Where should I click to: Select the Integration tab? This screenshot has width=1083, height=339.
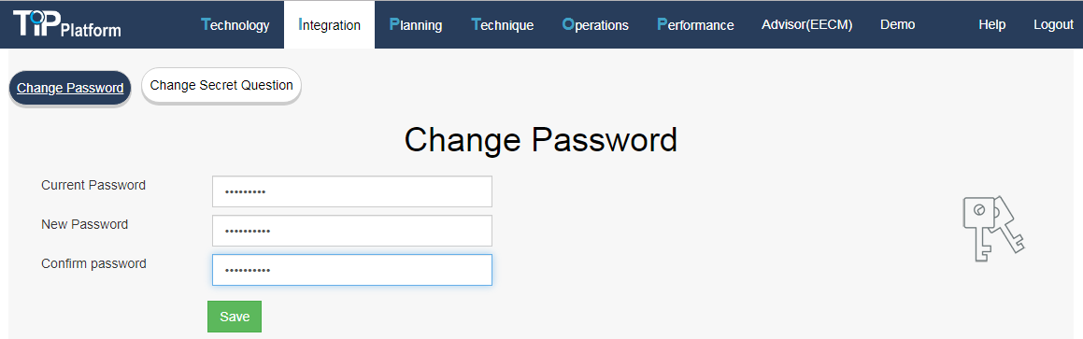click(330, 25)
